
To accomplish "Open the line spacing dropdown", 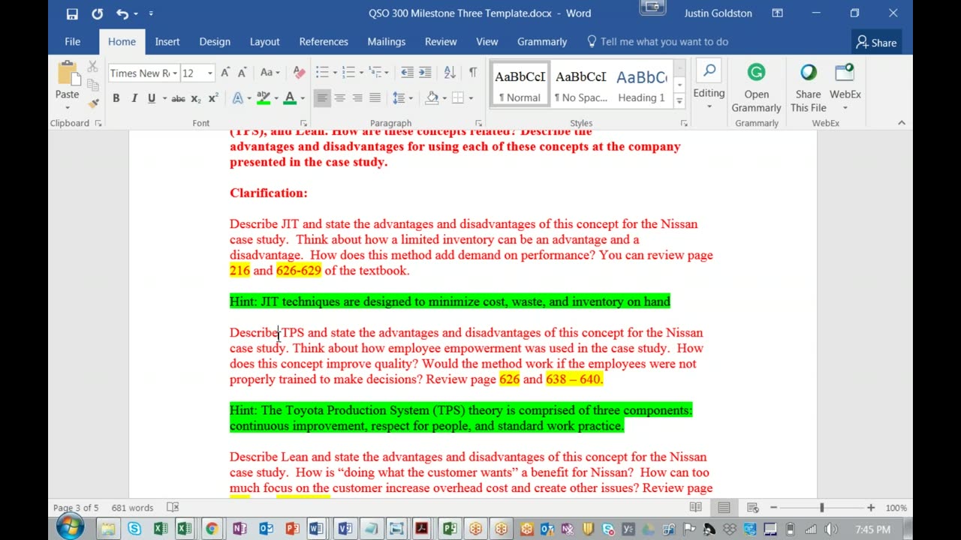I will tap(402, 98).
